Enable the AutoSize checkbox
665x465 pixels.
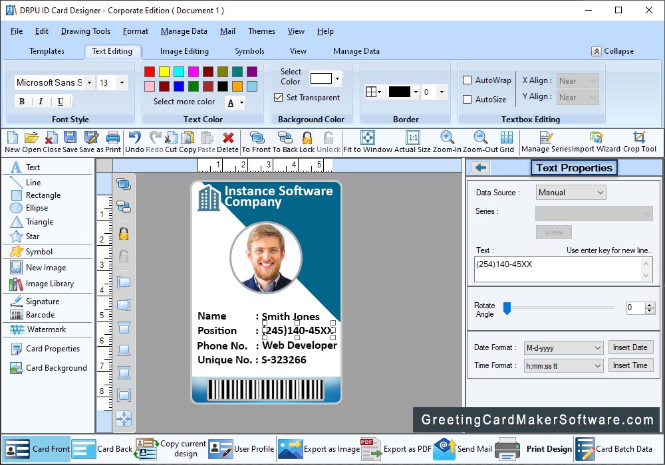click(467, 99)
